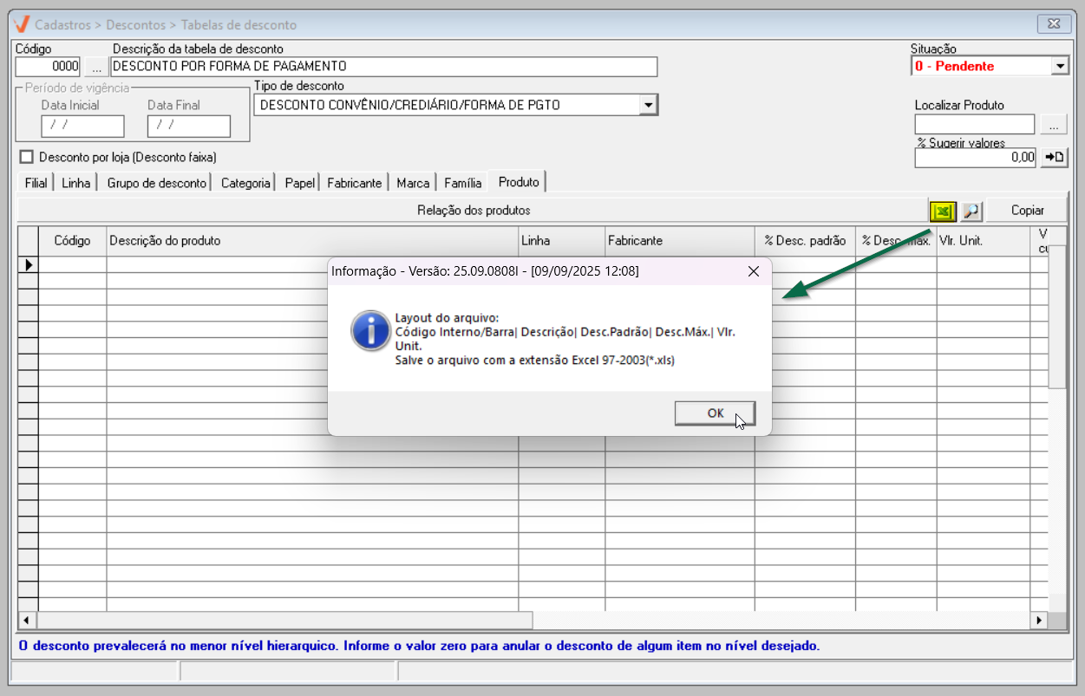Enable Desconto por loja checkbox
This screenshot has width=1085, height=696.
click(26, 157)
